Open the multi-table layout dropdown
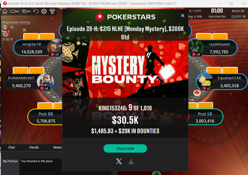Image resolution: width=248 pixels, height=175 pixels. click(x=26, y=11)
